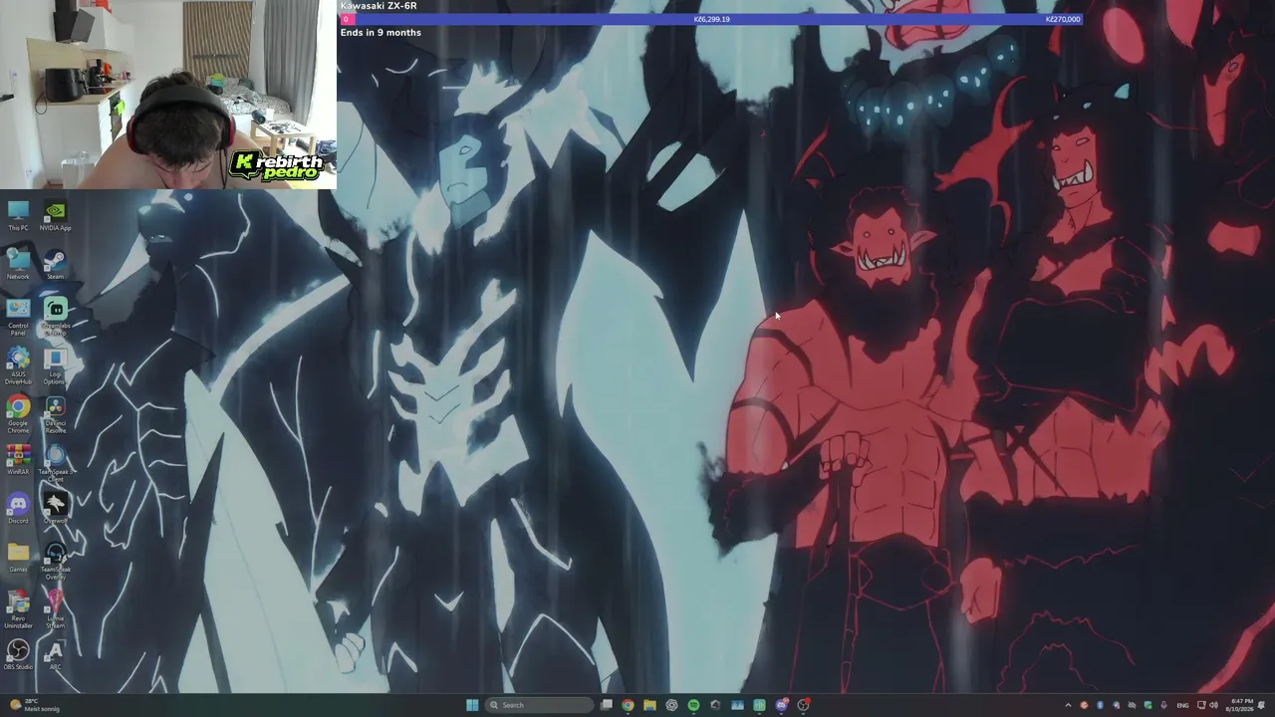
Task: Select the Logi Options desktop shortcut
Action: [55, 366]
